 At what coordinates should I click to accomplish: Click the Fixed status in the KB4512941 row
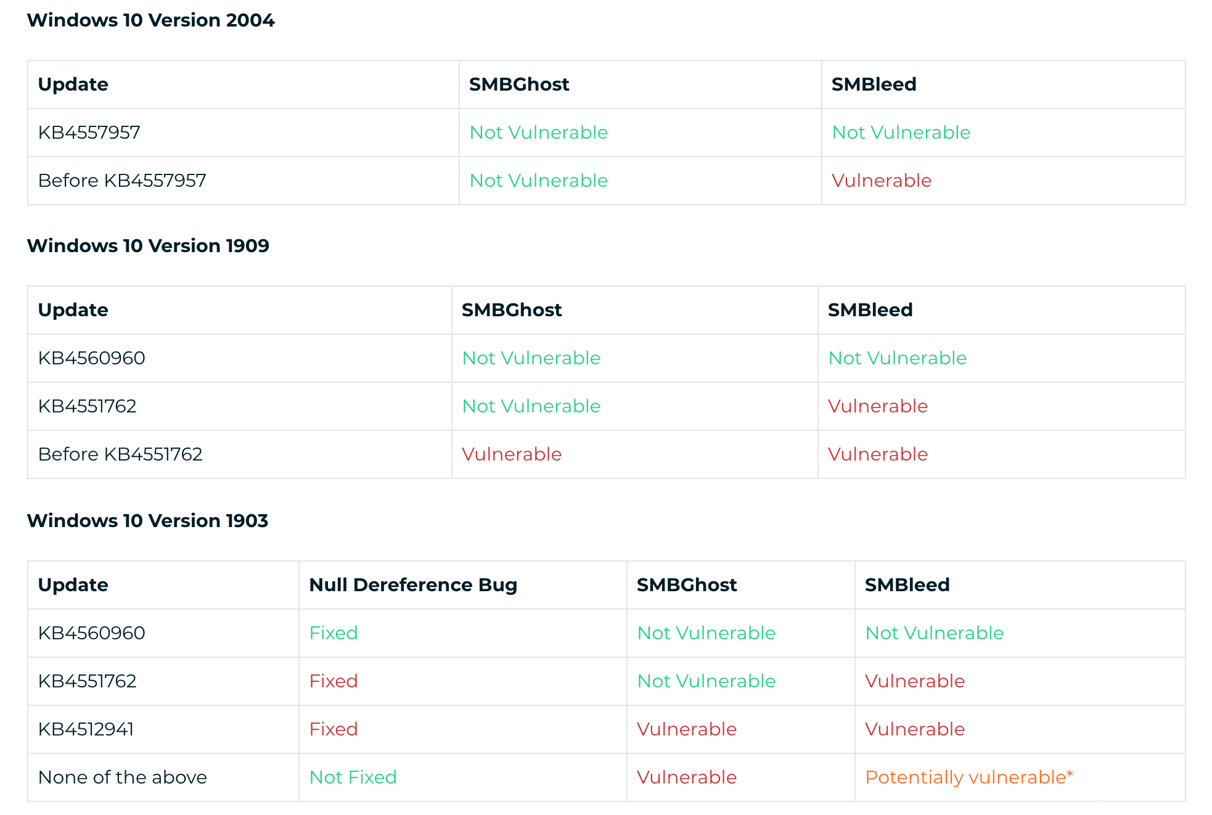click(334, 729)
